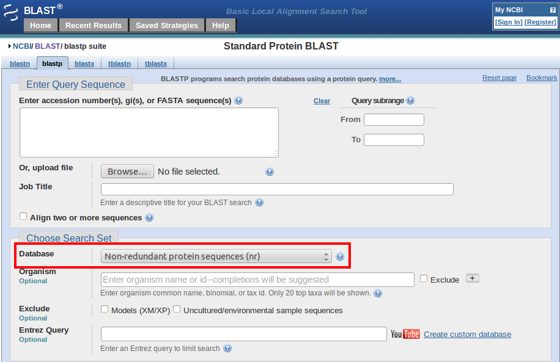Tick the Models (XM/XP) checkbox
Image resolution: width=560 pixels, height=362 pixels.
click(105, 309)
